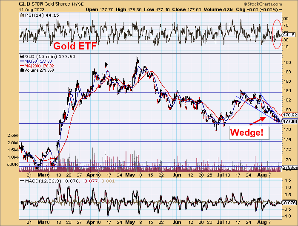
Task: Click the 186 price axis label
Action: tap(287, 81)
